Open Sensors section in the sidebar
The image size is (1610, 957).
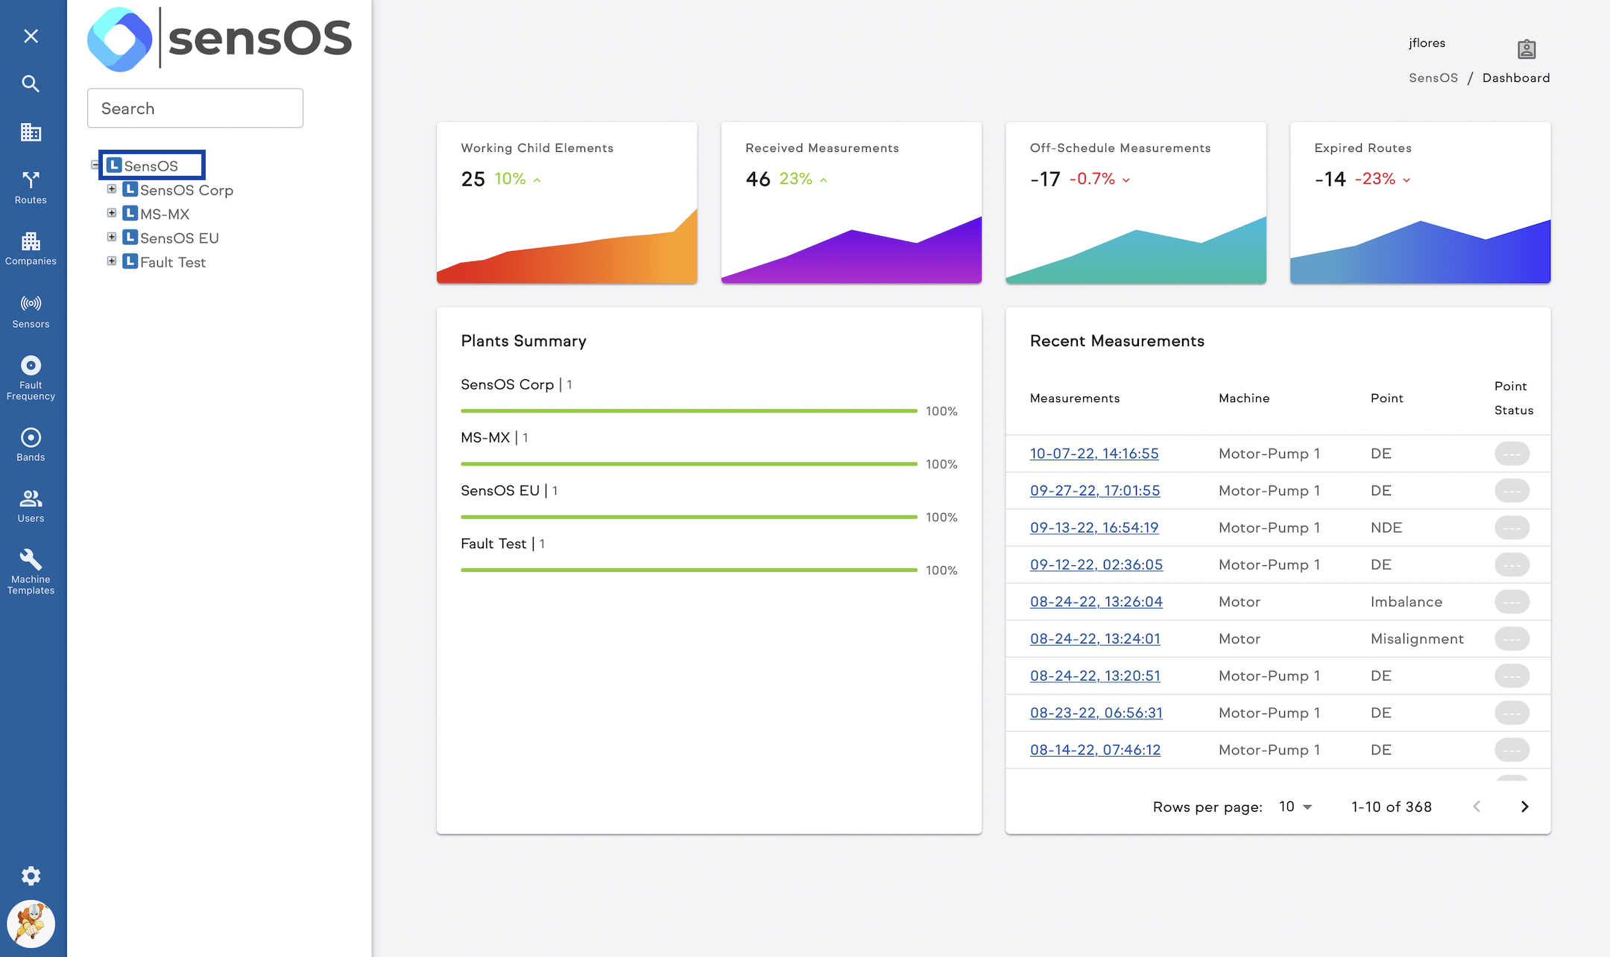pos(31,311)
